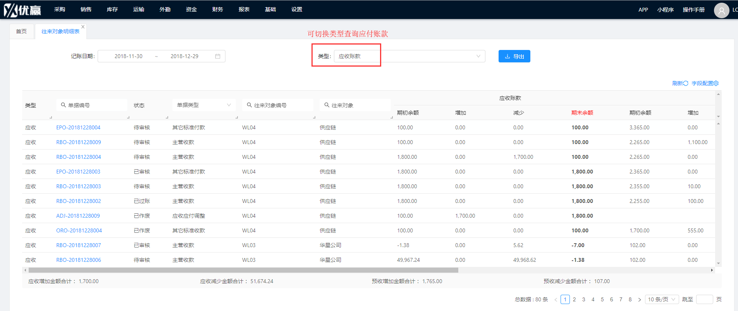Image resolution: width=738 pixels, height=311 pixels.
Task: Click the start date 2018-11-30 field
Action: click(x=128, y=56)
